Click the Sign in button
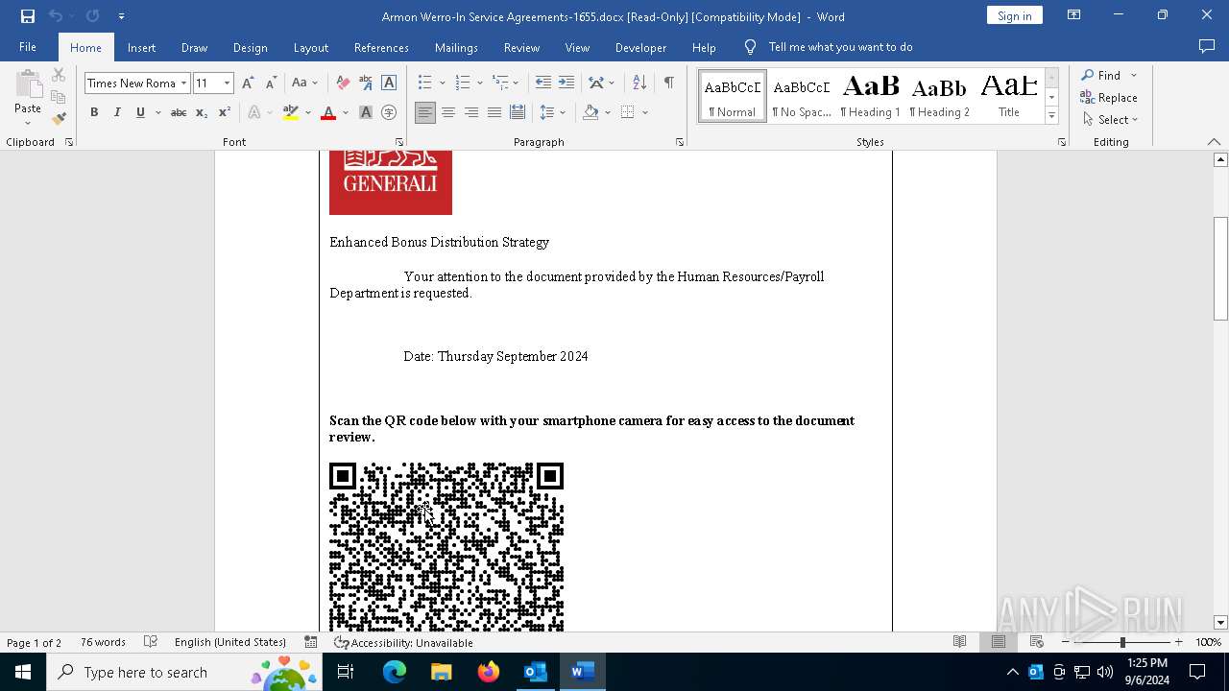The width and height of the screenshot is (1229, 691). pos(1014,15)
